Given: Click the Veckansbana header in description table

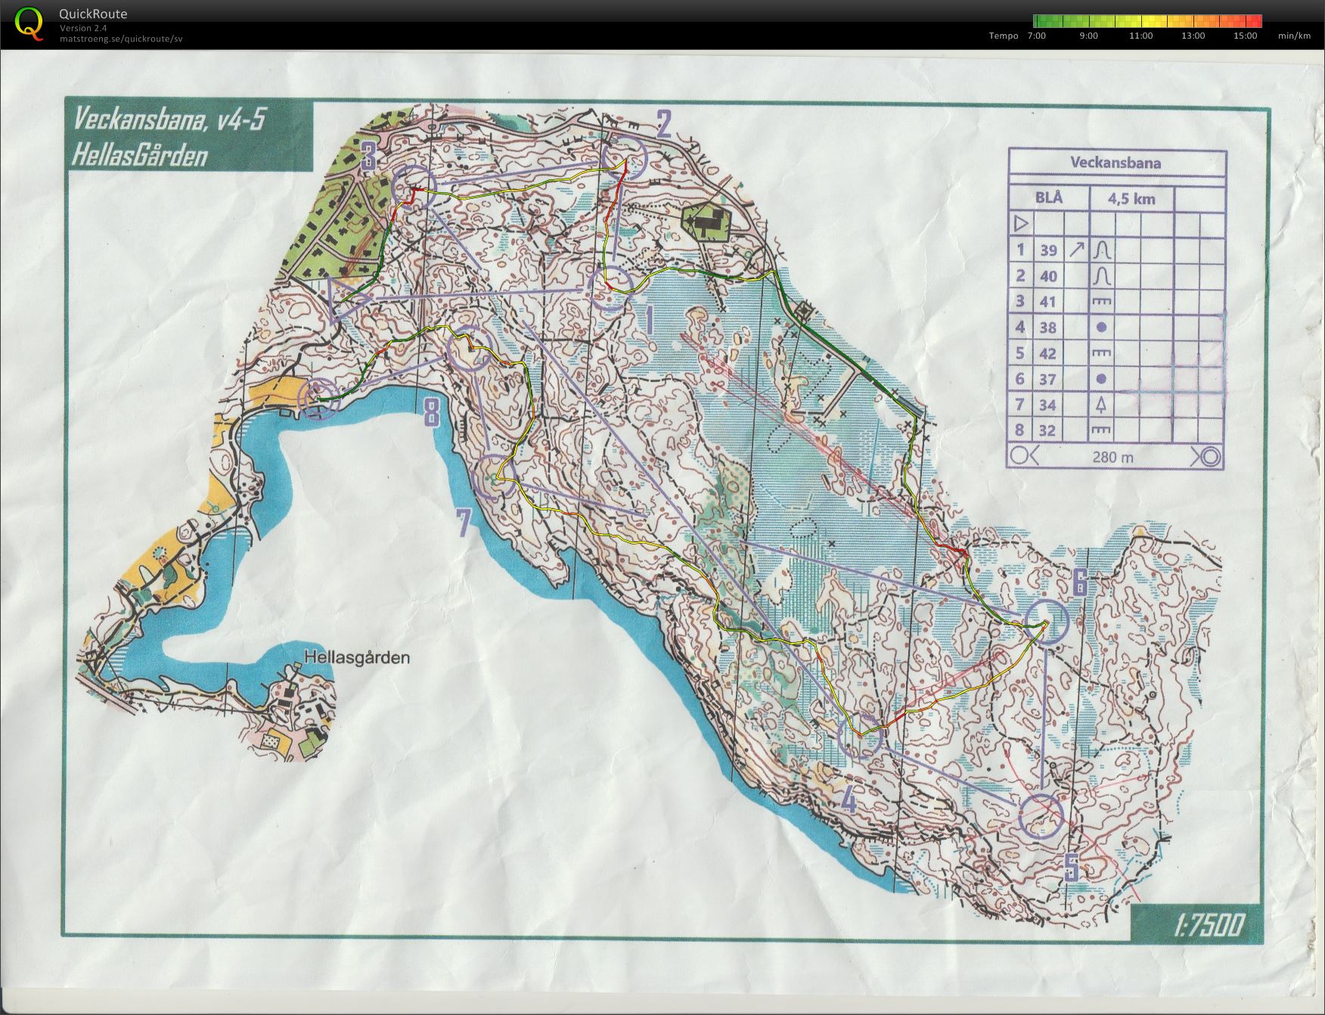Looking at the screenshot, I should pos(1115,162).
